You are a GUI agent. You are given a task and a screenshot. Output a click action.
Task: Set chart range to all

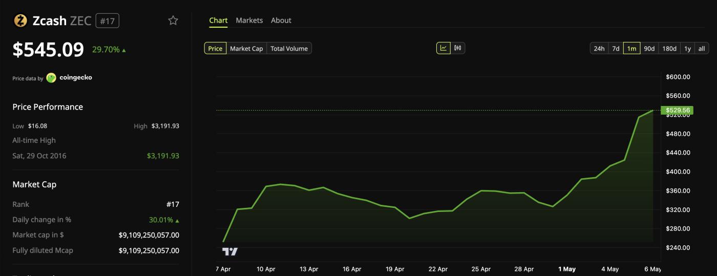pos(702,49)
